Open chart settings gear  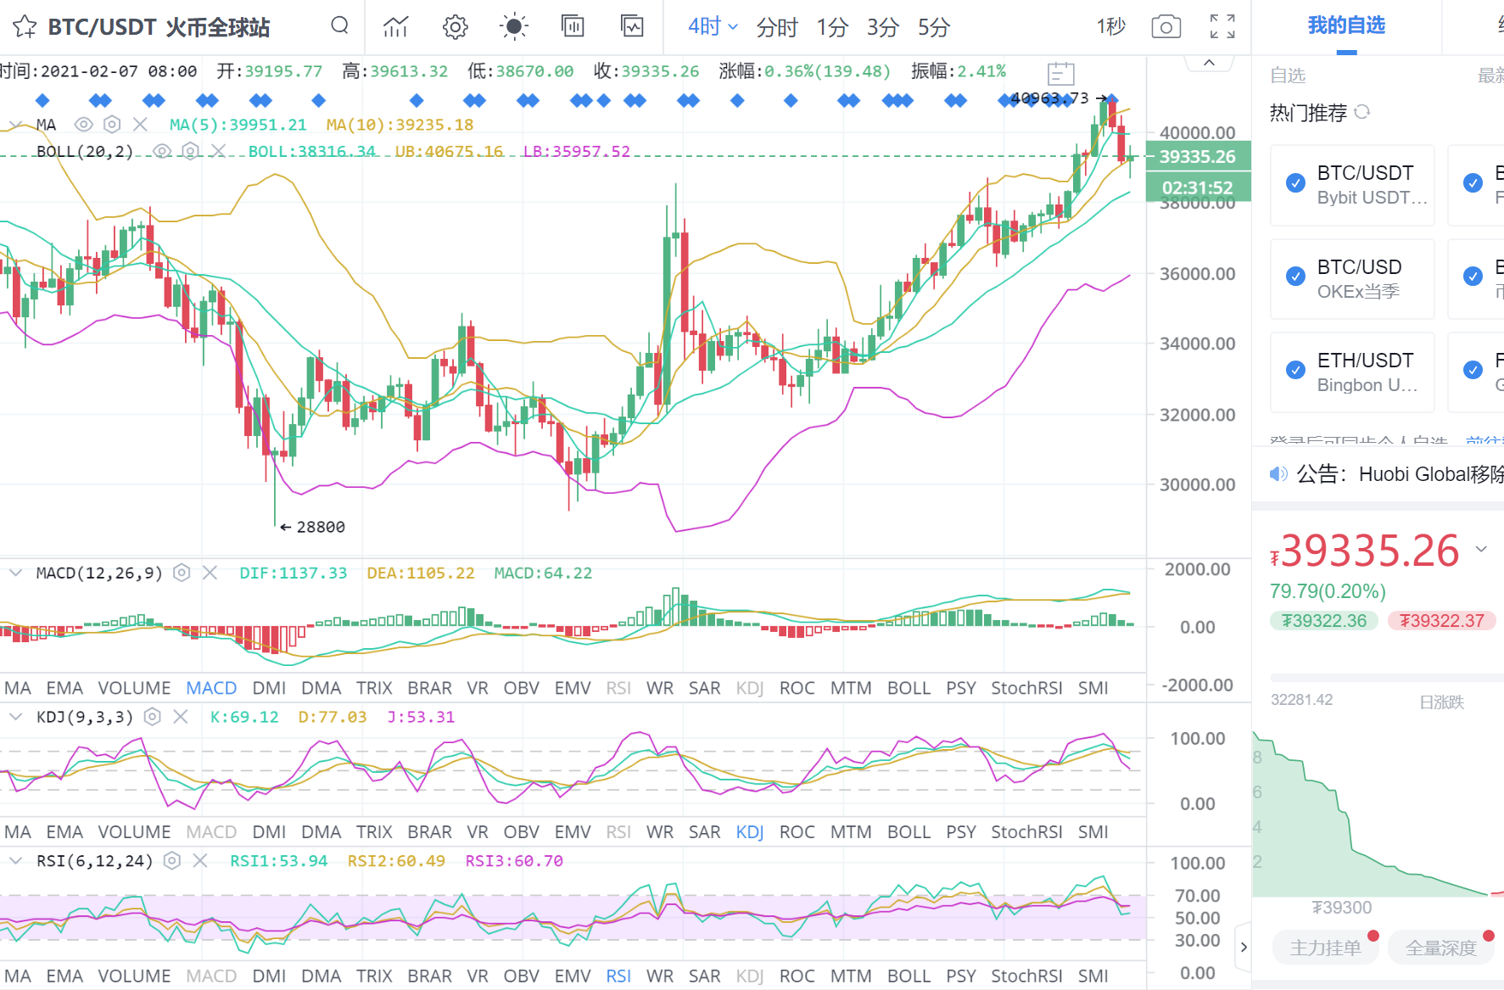tap(455, 27)
